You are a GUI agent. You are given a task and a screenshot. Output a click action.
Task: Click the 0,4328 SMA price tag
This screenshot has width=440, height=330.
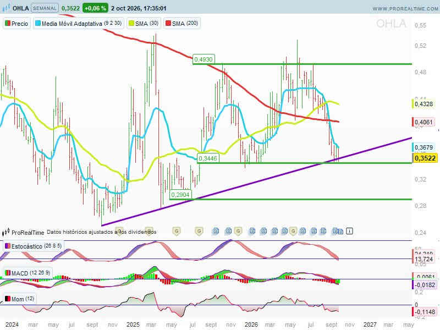(424, 104)
